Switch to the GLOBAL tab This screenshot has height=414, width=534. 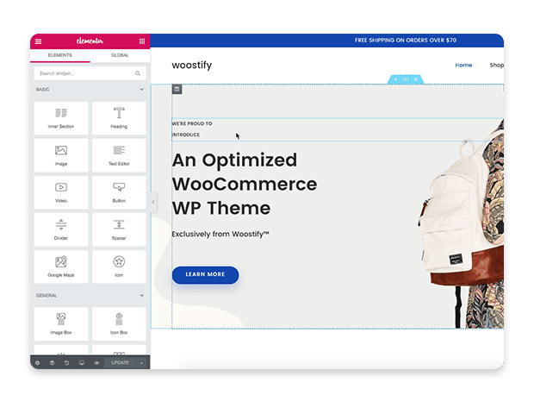120,55
